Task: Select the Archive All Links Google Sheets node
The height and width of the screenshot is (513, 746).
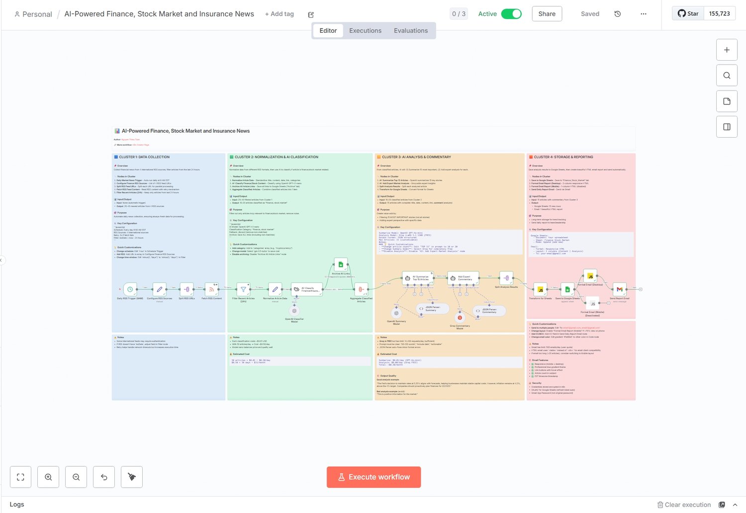Action: pyautogui.click(x=341, y=264)
